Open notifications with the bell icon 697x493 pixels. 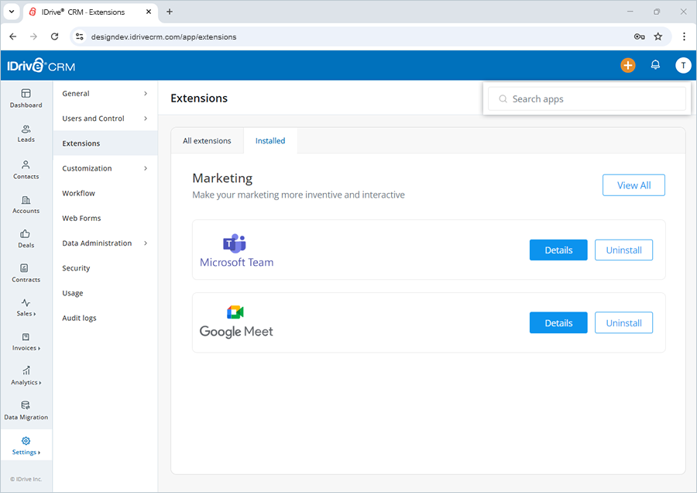(x=655, y=65)
